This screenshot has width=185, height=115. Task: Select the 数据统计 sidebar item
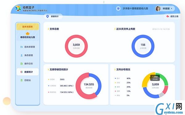click(x=27, y=72)
